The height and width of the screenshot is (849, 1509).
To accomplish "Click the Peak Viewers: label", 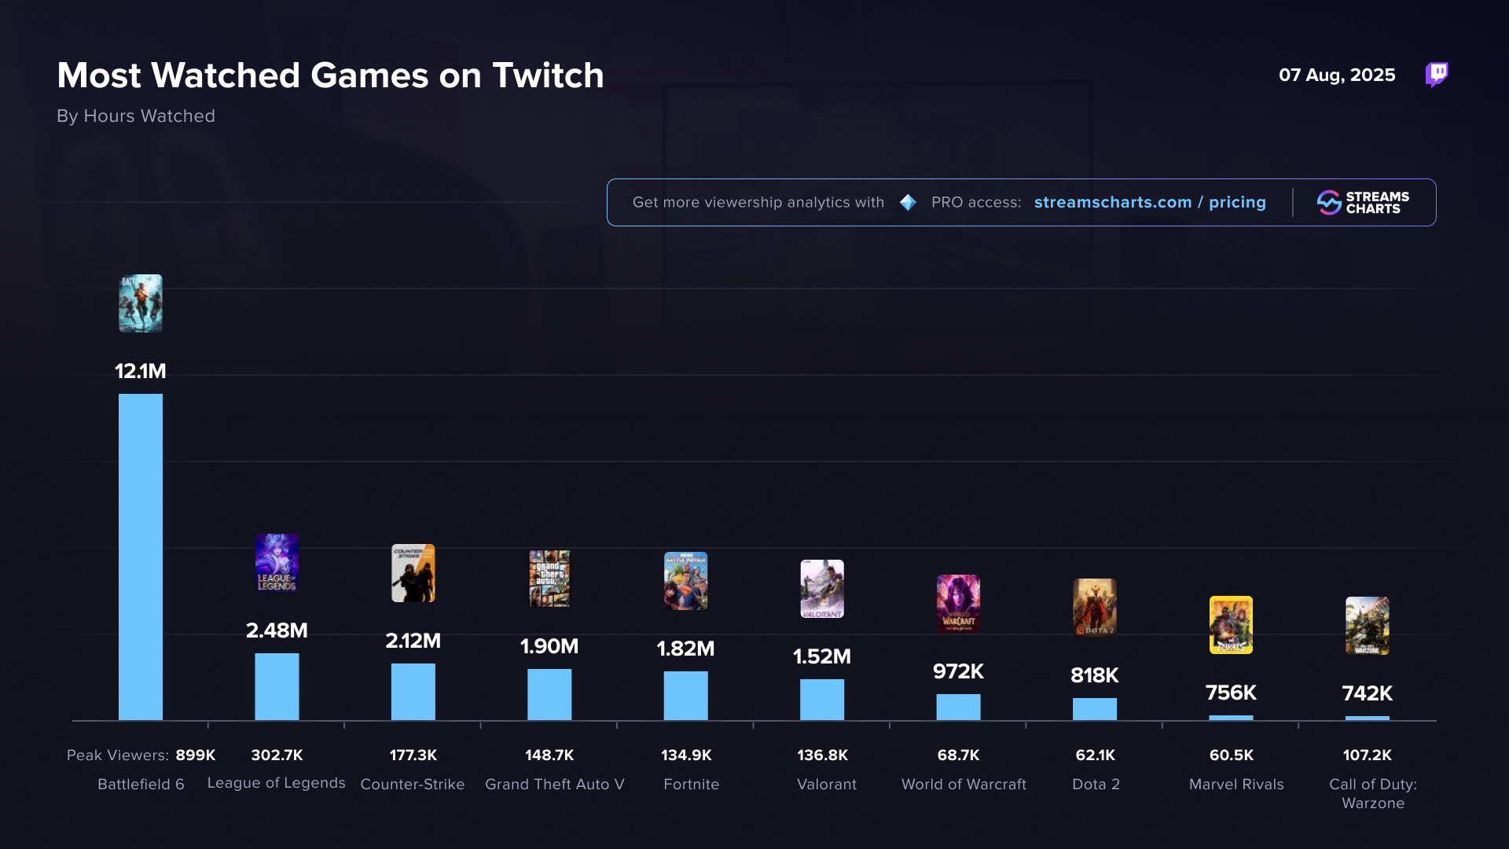I will point(118,755).
